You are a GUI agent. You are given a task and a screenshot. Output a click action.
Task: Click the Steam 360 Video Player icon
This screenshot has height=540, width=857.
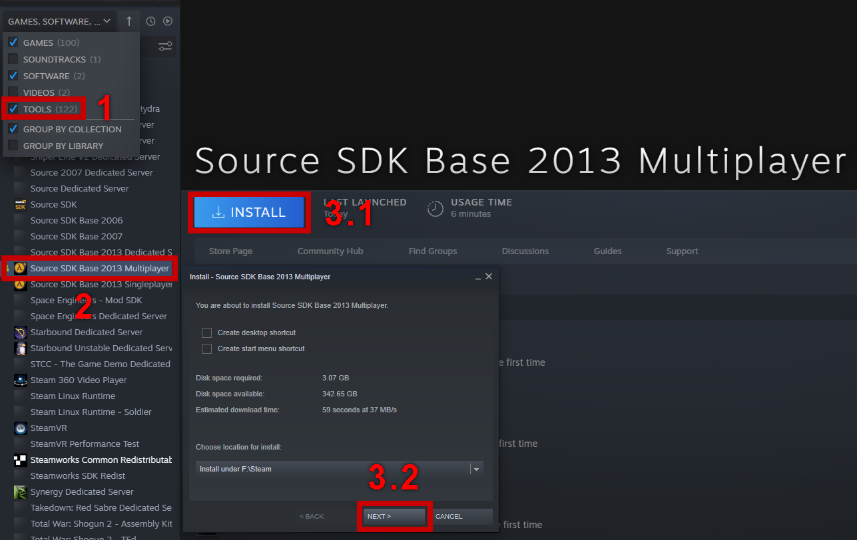pyautogui.click(x=20, y=380)
